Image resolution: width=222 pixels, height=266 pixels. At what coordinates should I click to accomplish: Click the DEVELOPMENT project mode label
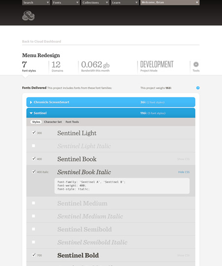click(157, 64)
